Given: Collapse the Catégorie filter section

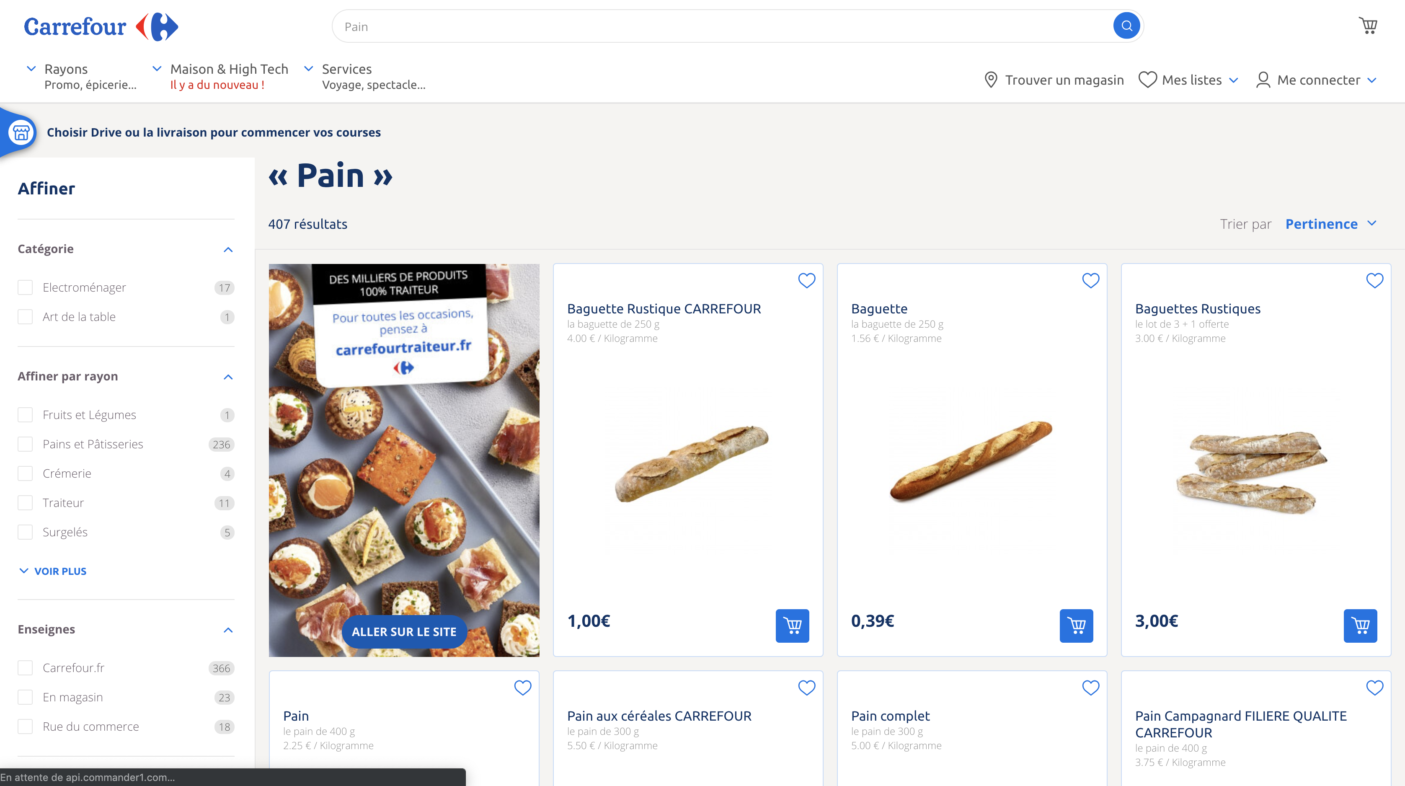Looking at the screenshot, I should pos(228,249).
